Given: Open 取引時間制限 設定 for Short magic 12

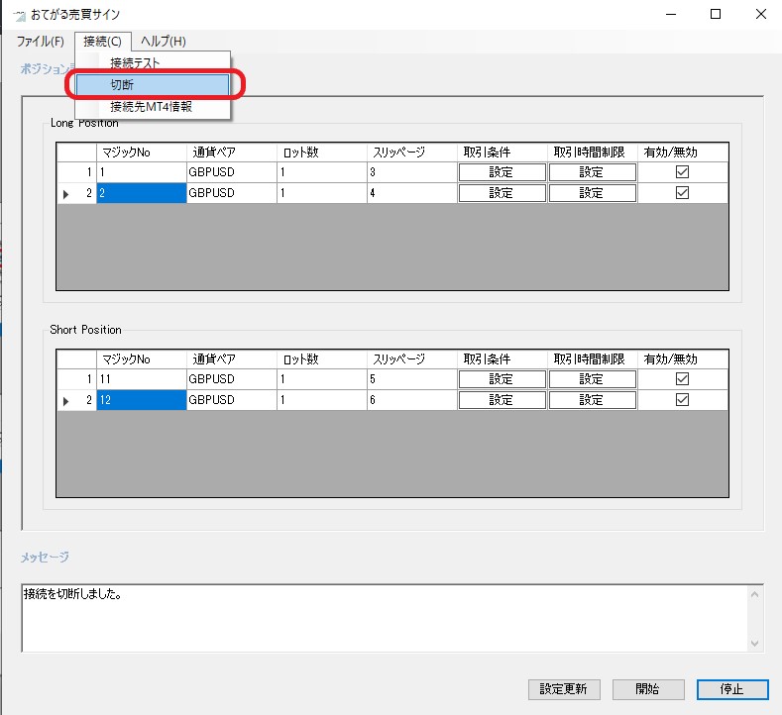Looking at the screenshot, I should (592, 399).
